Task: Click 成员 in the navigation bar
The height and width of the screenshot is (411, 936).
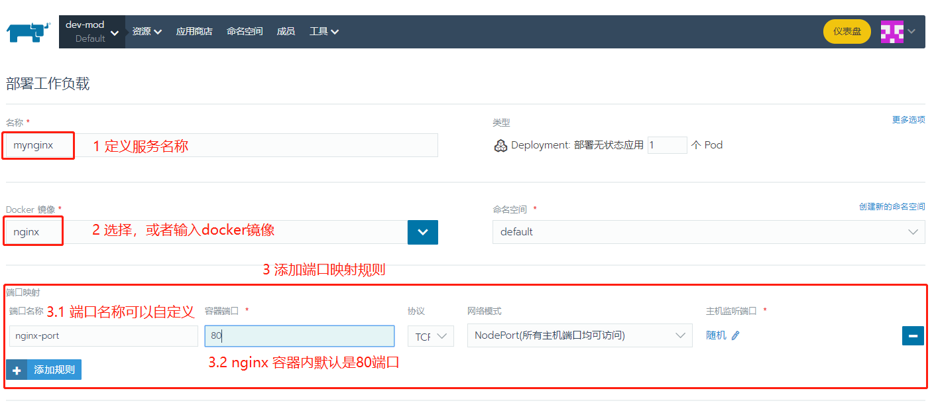Action: (x=286, y=31)
